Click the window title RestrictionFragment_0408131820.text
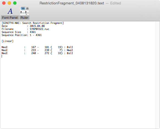 pyautogui.click(x=72, y=3)
